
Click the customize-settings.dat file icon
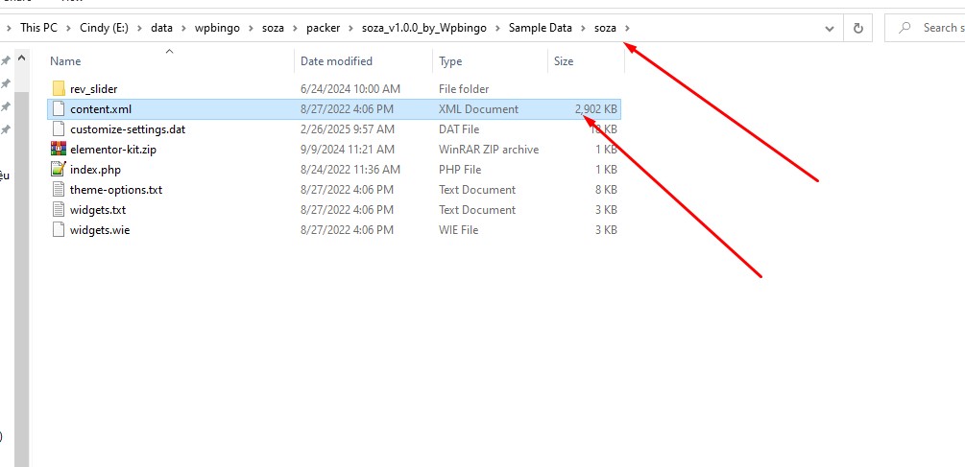pos(59,129)
